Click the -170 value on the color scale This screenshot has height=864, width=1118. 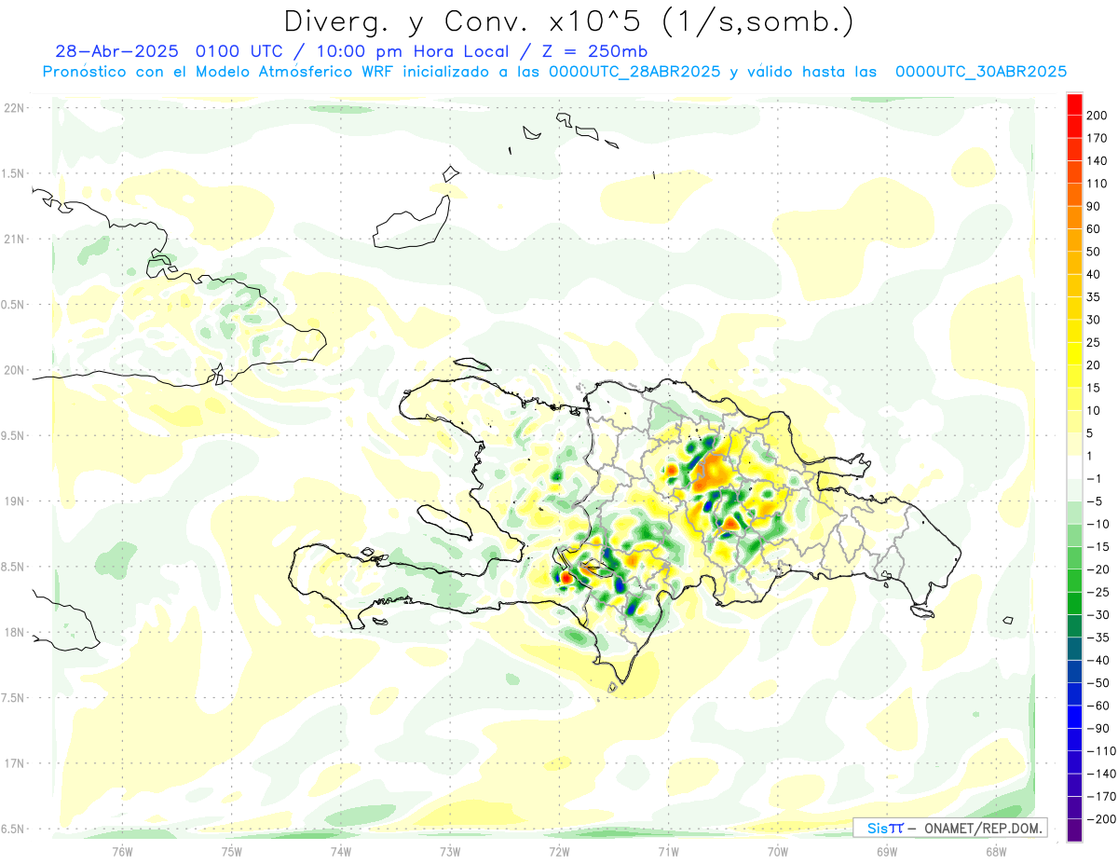point(1102,797)
